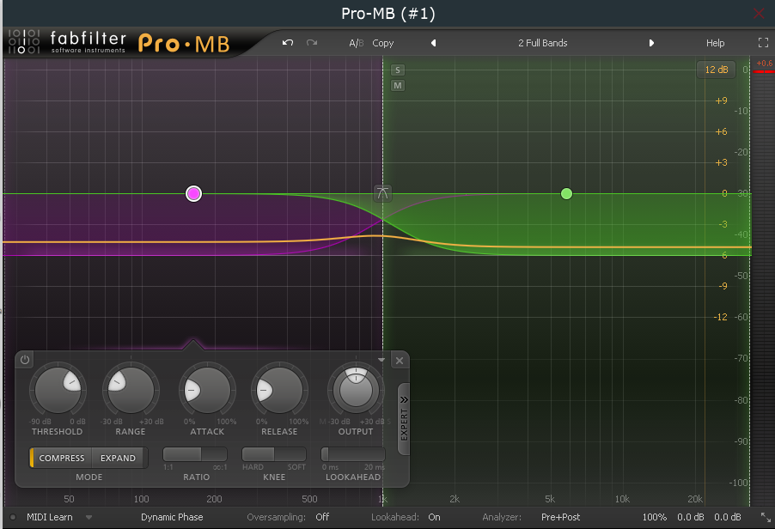This screenshot has width=775, height=529.
Task: Toggle full screen mode icon
Action: tap(763, 43)
